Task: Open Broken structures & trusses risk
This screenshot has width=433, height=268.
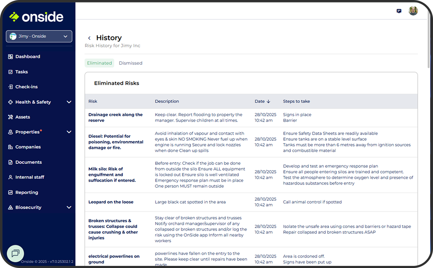Action: [113, 229]
